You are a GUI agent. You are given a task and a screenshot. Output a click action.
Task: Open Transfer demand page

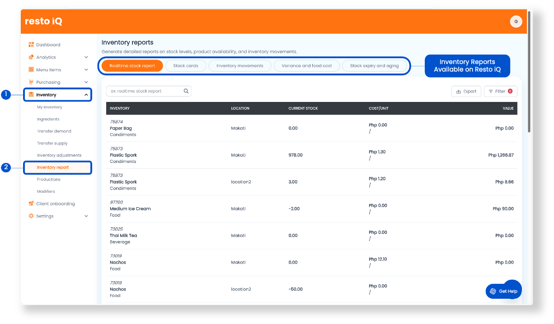click(x=54, y=131)
